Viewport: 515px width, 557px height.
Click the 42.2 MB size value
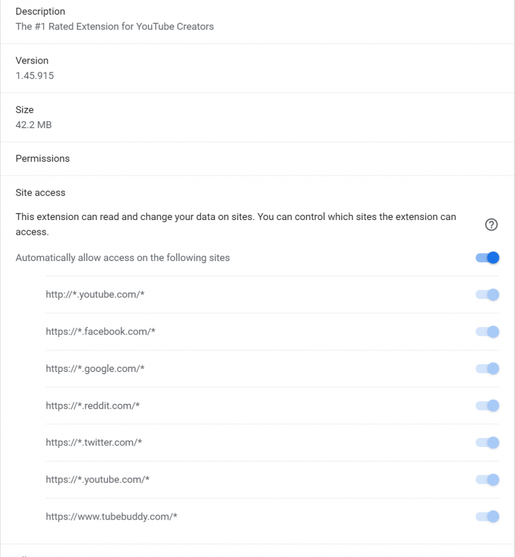33,125
